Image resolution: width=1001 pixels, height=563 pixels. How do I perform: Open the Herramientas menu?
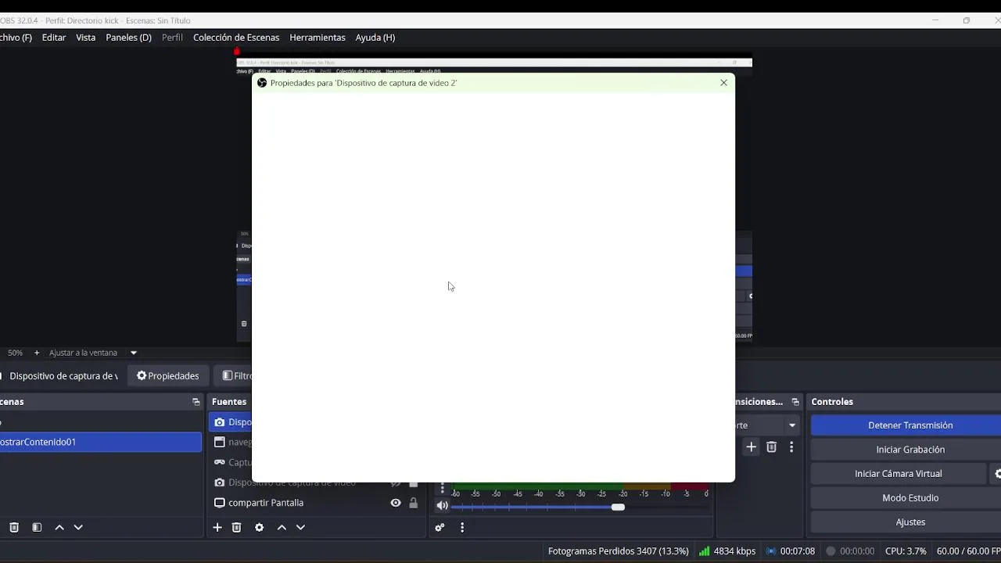coord(317,38)
